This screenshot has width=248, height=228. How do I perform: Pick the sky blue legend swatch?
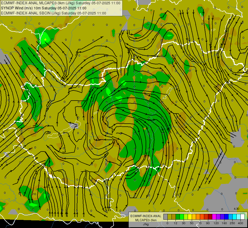coord(231,217)
